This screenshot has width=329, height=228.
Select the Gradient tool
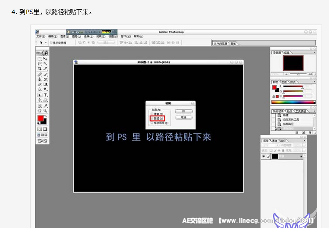tap(45, 84)
